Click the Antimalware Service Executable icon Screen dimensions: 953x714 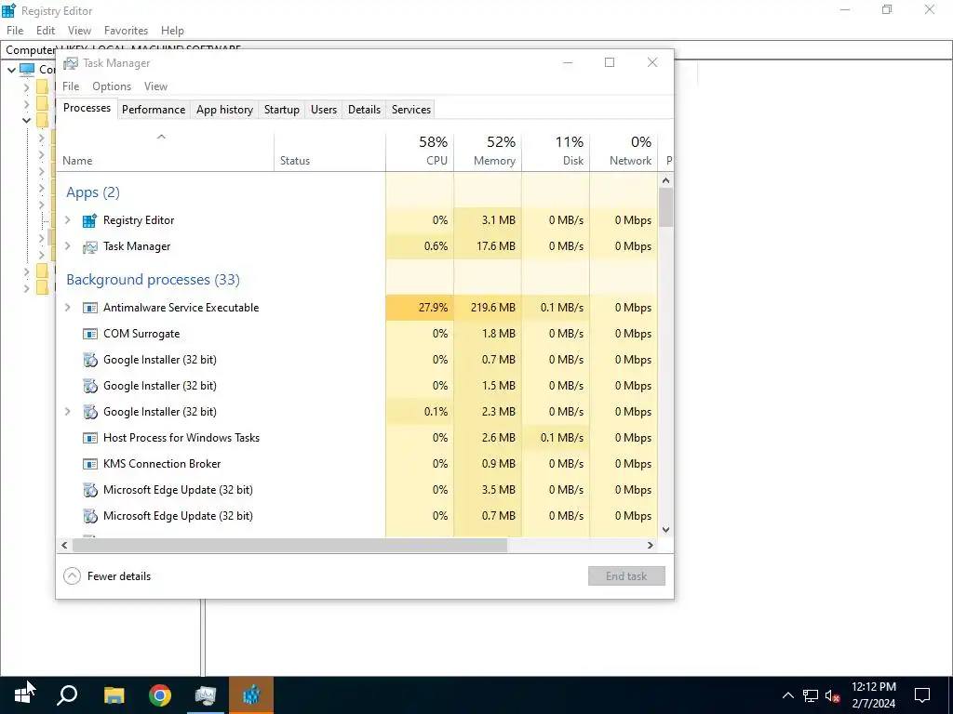tap(90, 308)
